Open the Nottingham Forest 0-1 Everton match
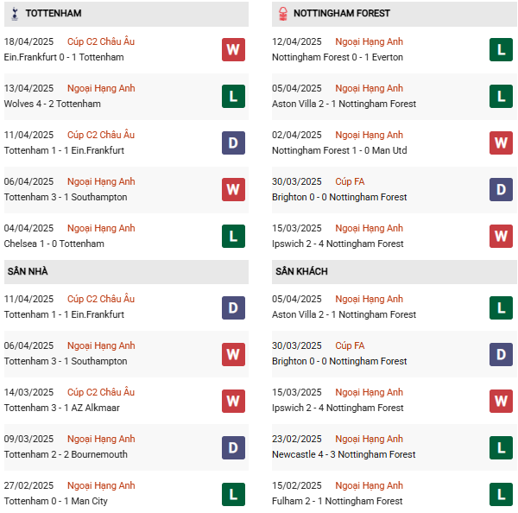Viewport: 518px width, 513px height. click(338, 57)
